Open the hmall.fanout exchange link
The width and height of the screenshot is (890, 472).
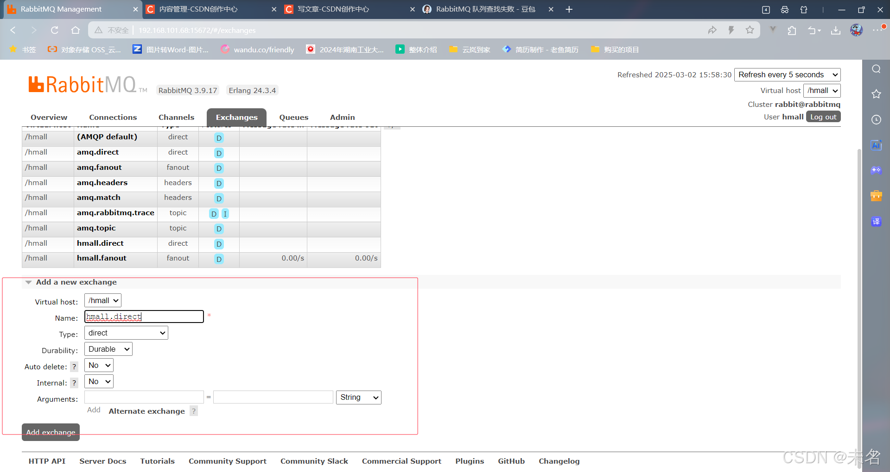(x=102, y=258)
